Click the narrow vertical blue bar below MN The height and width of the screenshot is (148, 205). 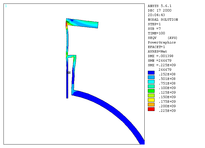click(67, 86)
